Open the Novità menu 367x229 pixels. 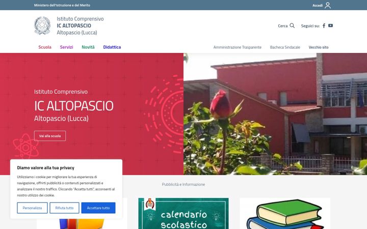pyautogui.click(x=88, y=47)
